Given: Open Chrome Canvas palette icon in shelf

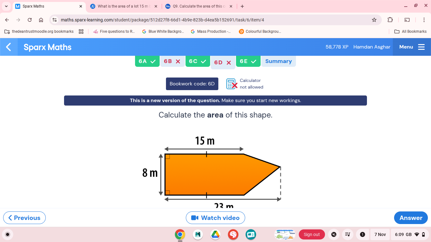Looking at the screenshot, I should [x=233, y=234].
